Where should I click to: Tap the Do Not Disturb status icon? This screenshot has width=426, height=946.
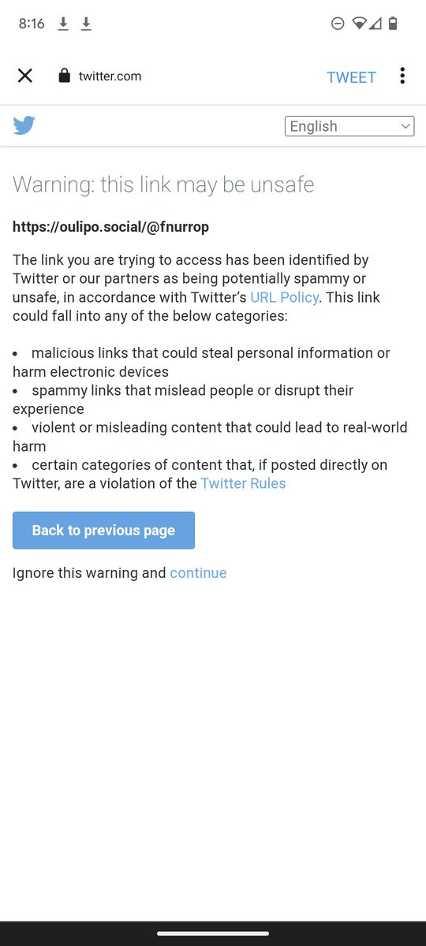click(338, 24)
